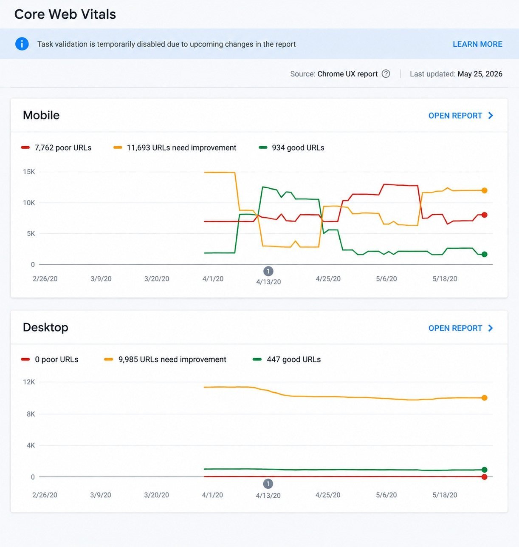Viewport: 519px width, 547px height.
Task: Click the '7,762 poor URLs' legend text
Action: click(x=63, y=147)
